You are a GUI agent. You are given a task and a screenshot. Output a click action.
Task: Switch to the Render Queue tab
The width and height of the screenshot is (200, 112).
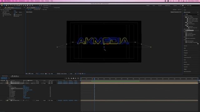click(x=5, y=76)
